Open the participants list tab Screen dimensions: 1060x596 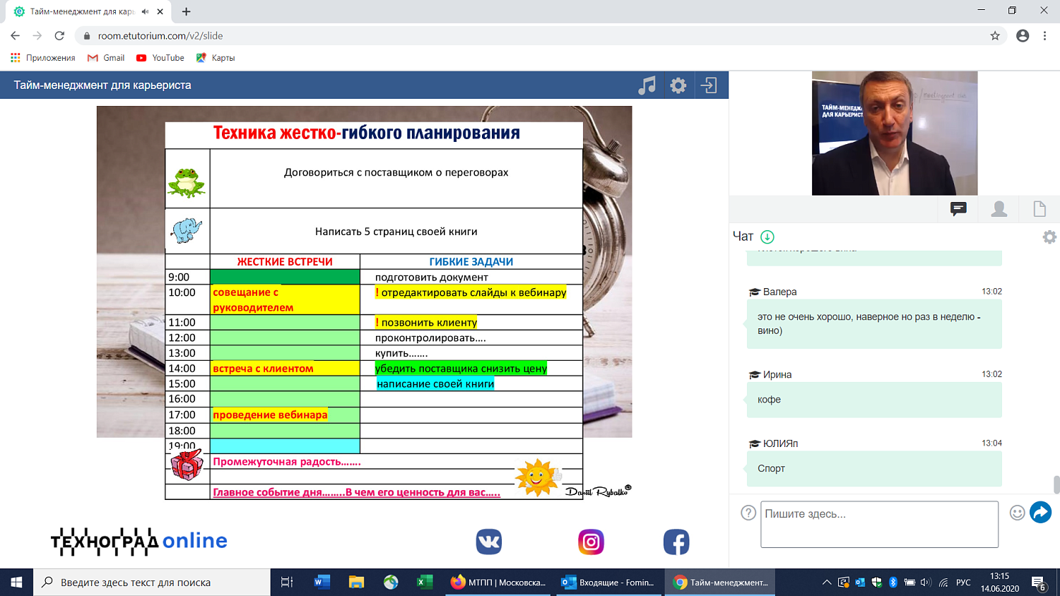pyautogui.click(x=999, y=208)
